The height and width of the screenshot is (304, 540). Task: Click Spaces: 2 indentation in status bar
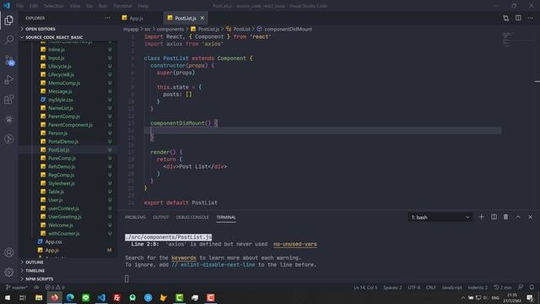(x=392, y=287)
